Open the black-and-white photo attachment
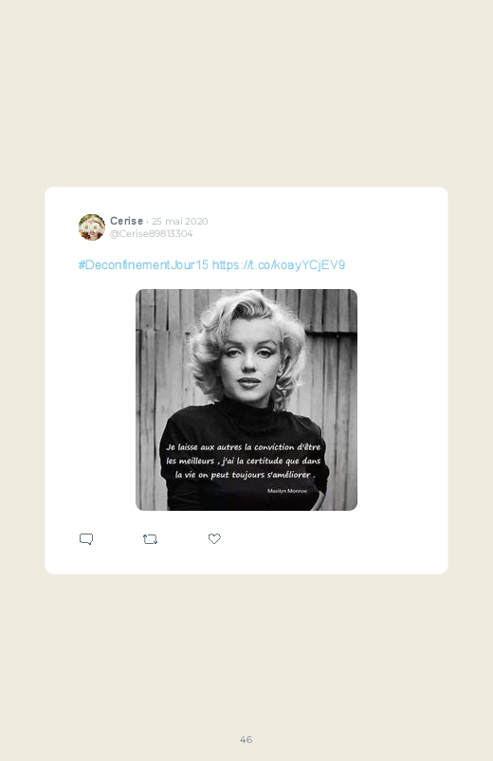 [x=246, y=400]
